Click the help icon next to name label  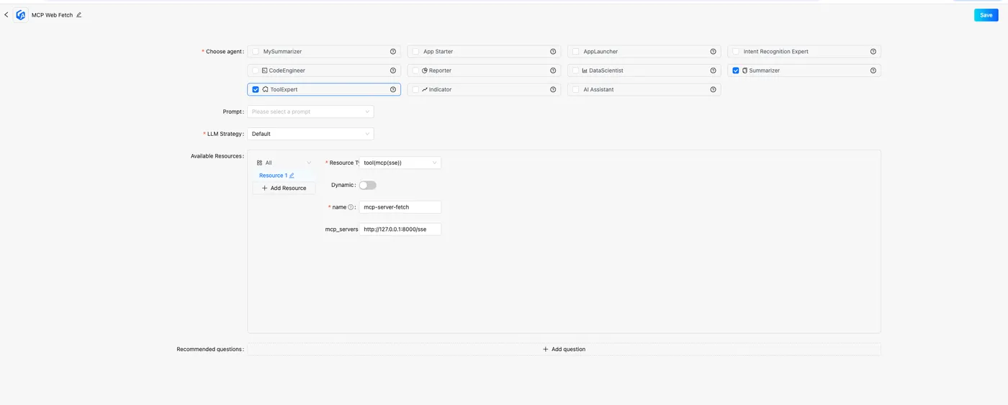[351, 207]
